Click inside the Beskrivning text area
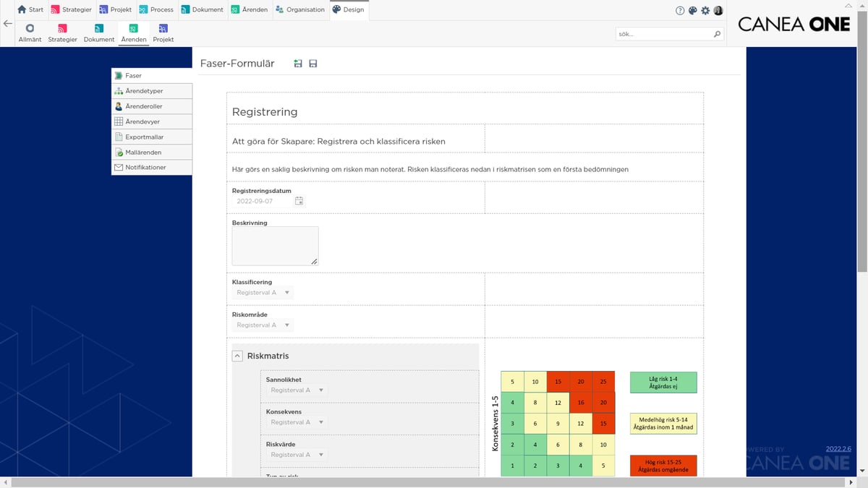The height and width of the screenshot is (488, 868). click(x=274, y=245)
